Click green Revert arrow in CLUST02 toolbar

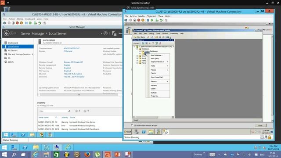pos(161,20)
